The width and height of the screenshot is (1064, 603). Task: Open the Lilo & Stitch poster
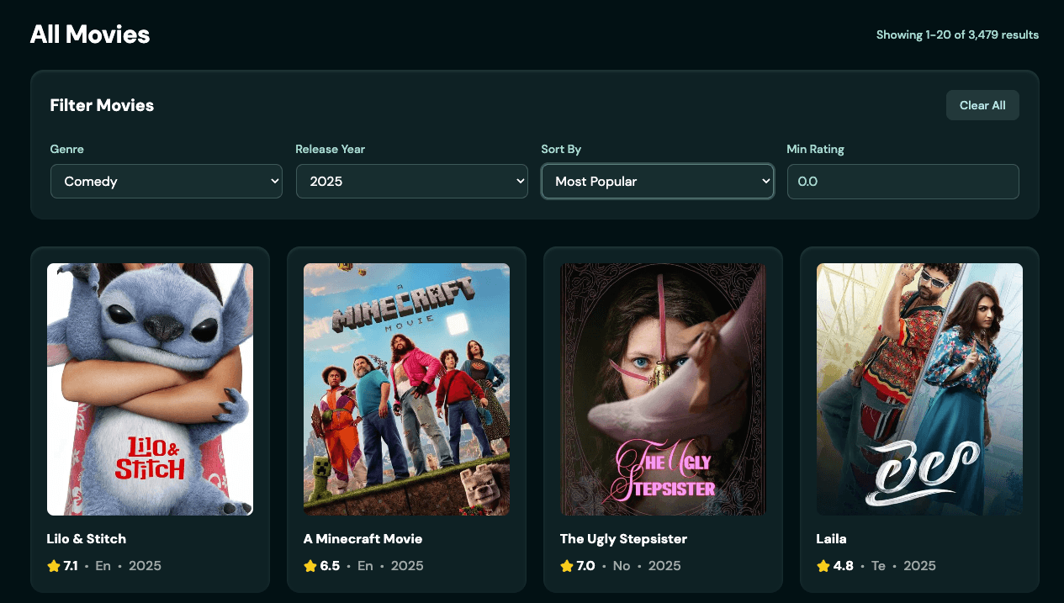click(x=150, y=389)
